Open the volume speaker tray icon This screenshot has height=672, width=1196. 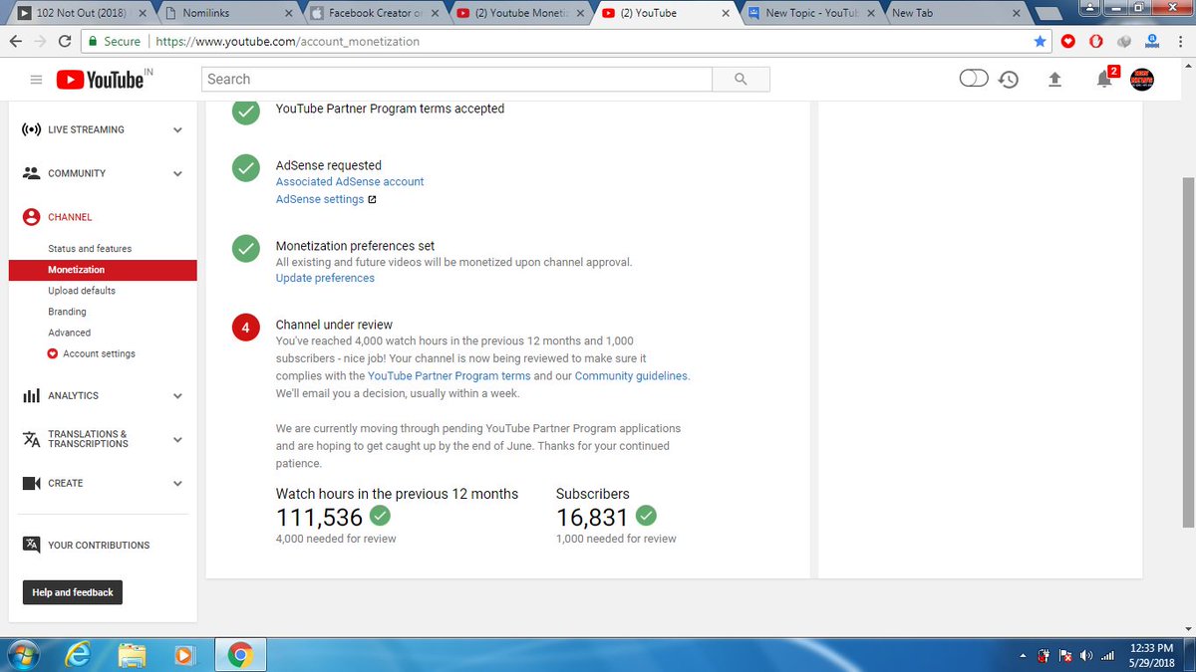click(x=1085, y=656)
